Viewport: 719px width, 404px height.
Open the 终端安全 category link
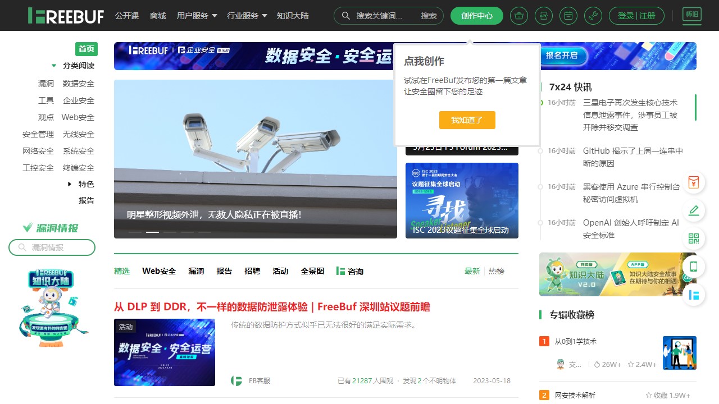[x=79, y=168]
